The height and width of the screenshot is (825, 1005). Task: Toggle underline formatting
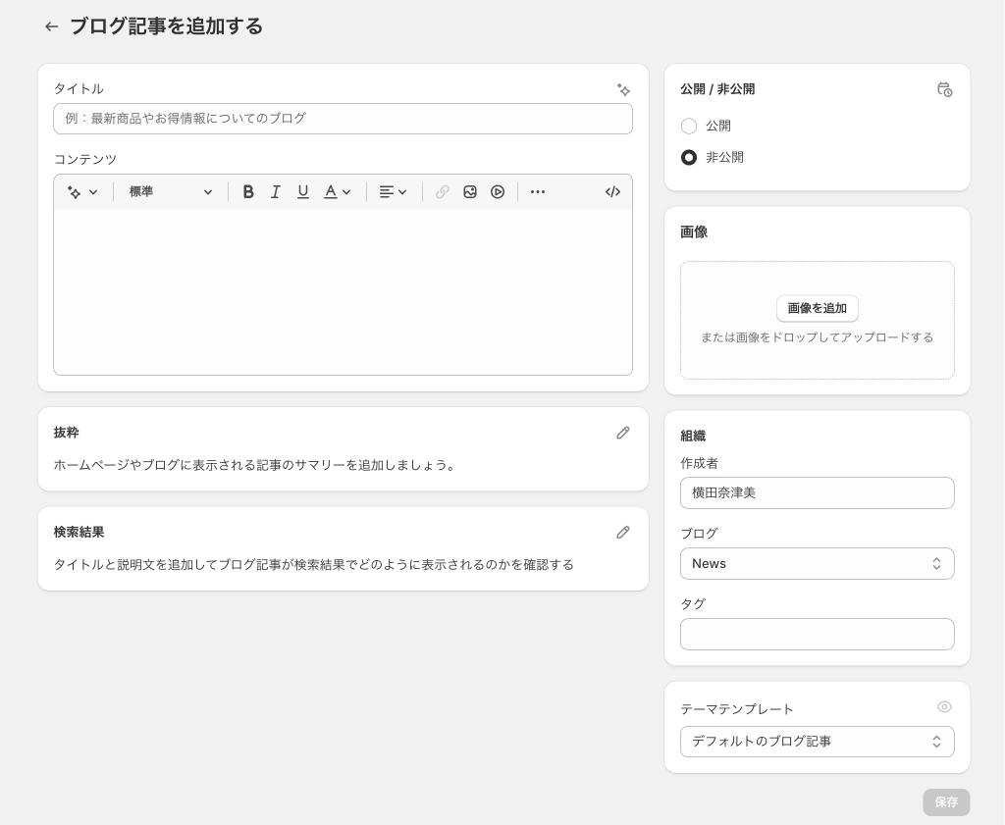click(303, 192)
